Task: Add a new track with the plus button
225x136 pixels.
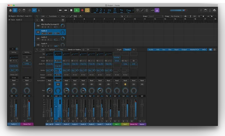Action: 37,20
